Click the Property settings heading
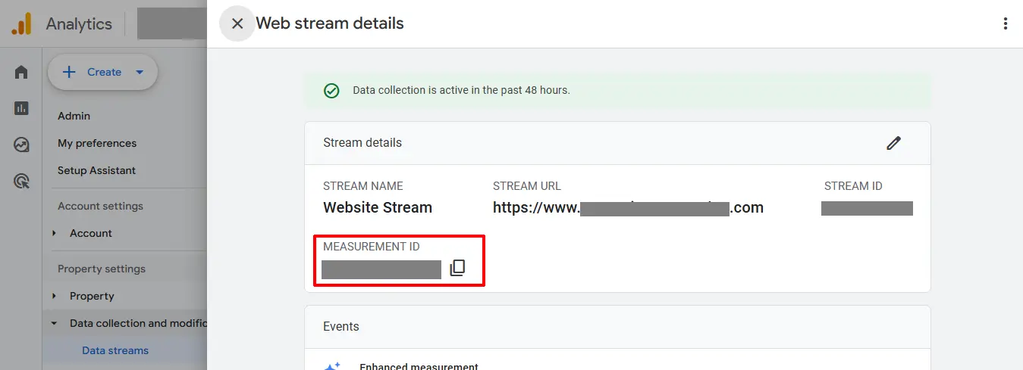 pyautogui.click(x=102, y=269)
